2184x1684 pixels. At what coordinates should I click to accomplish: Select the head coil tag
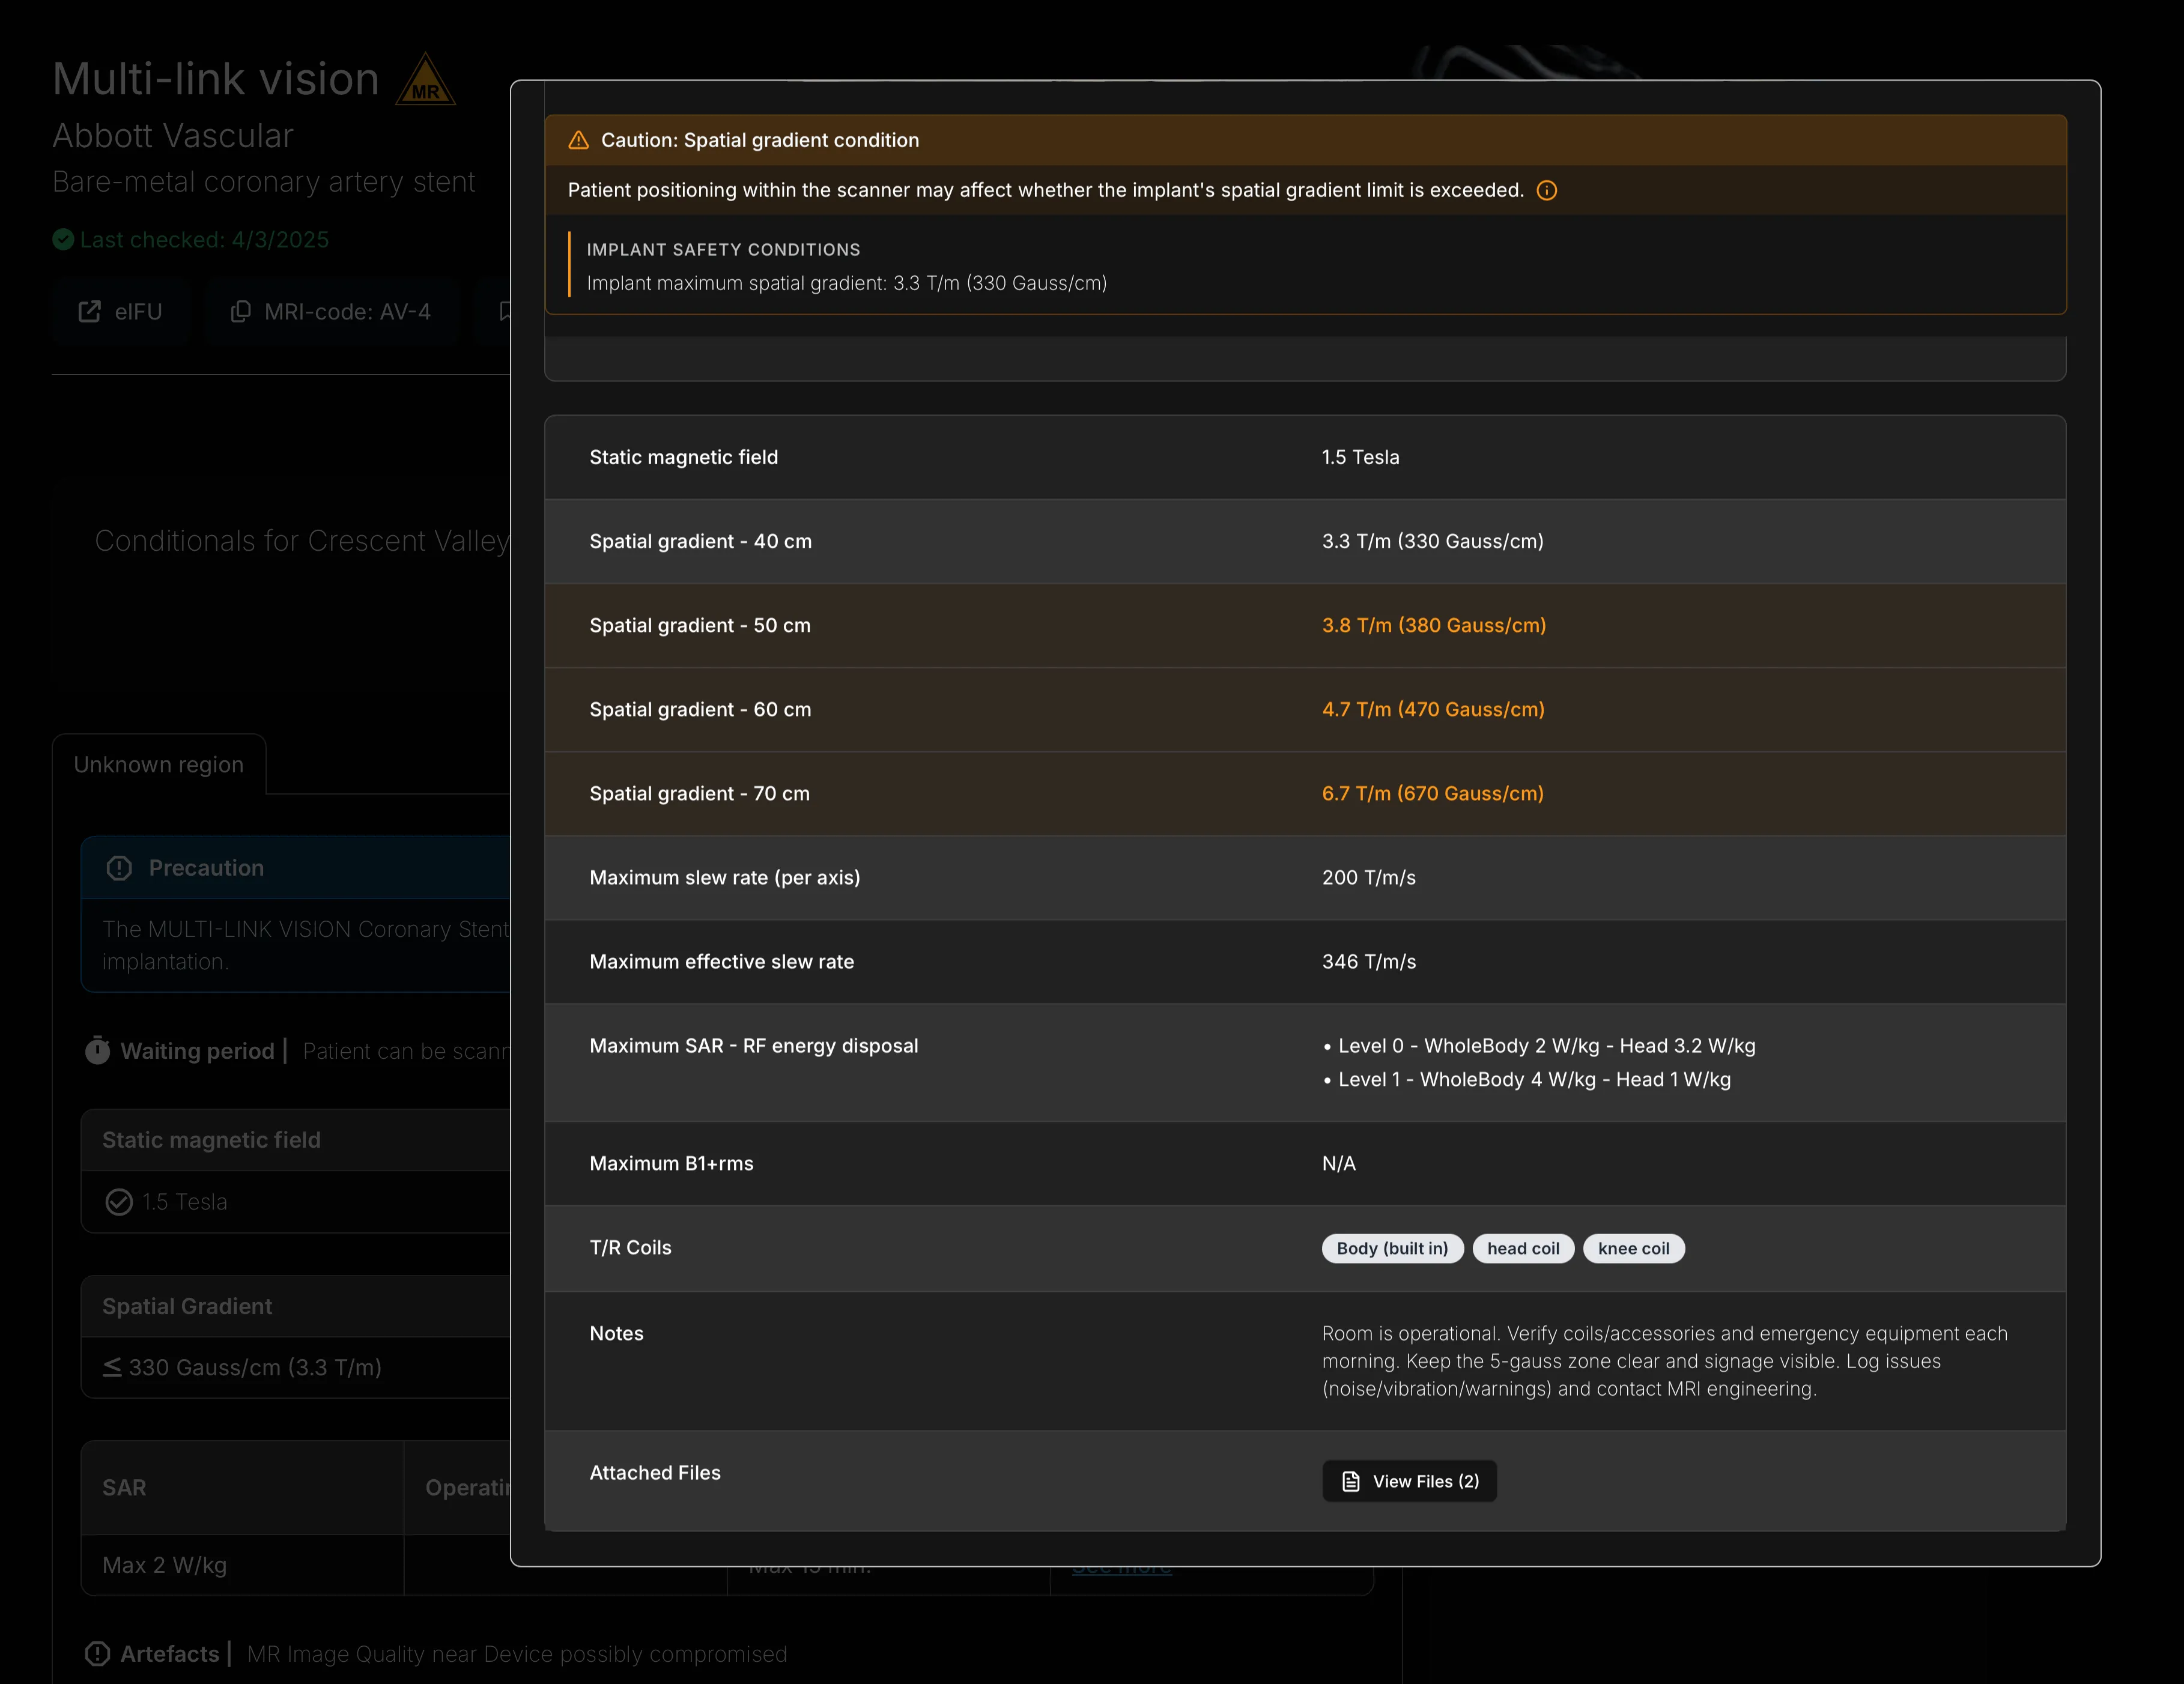click(1523, 1248)
